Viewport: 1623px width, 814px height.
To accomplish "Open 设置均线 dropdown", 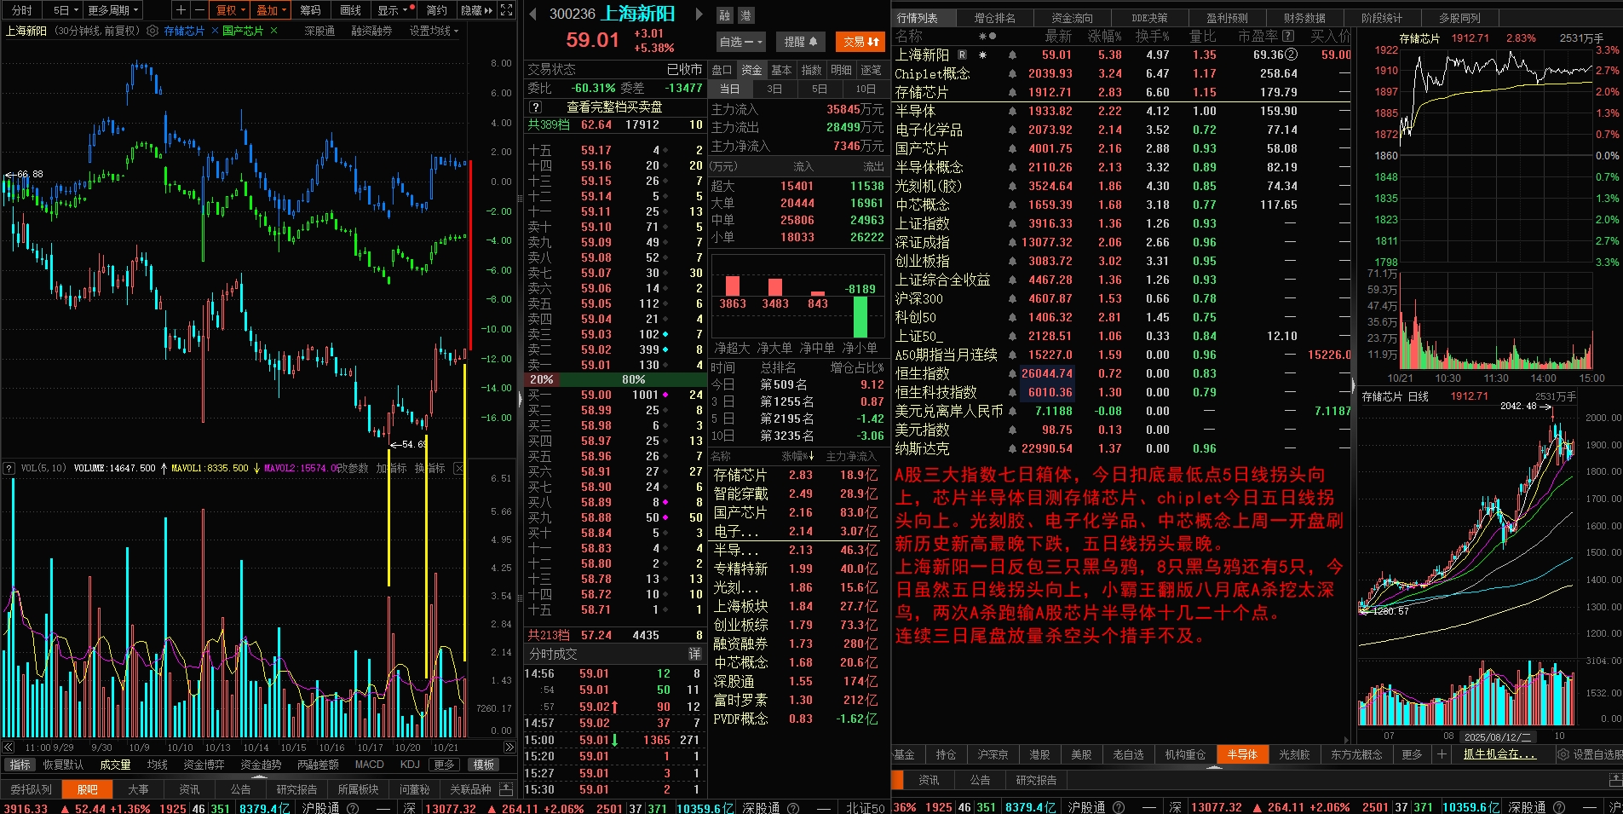I will (x=434, y=31).
